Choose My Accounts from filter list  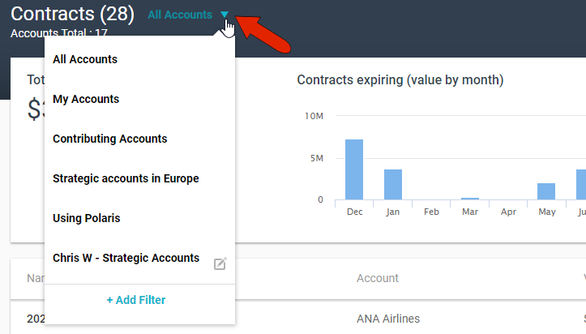(x=86, y=99)
